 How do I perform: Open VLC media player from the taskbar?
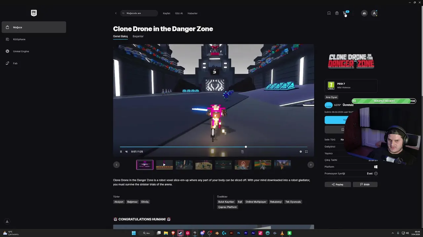coord(282,233)
